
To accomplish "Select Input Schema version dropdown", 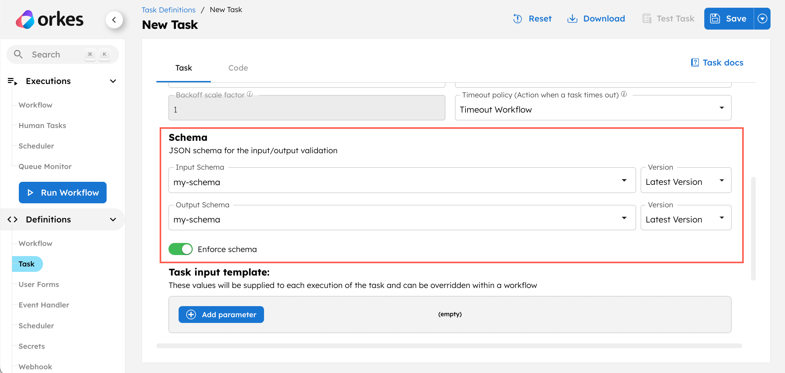I will click(x=686, y=181).
